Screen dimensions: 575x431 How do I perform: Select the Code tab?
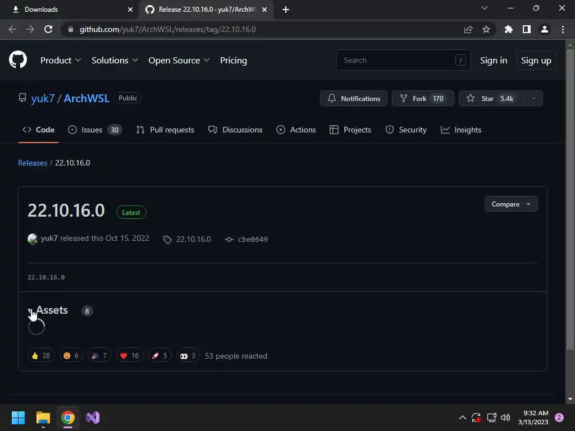39,130
